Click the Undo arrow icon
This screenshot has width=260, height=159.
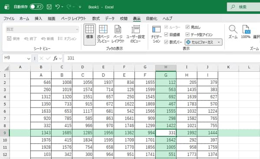tap(57, 7)
